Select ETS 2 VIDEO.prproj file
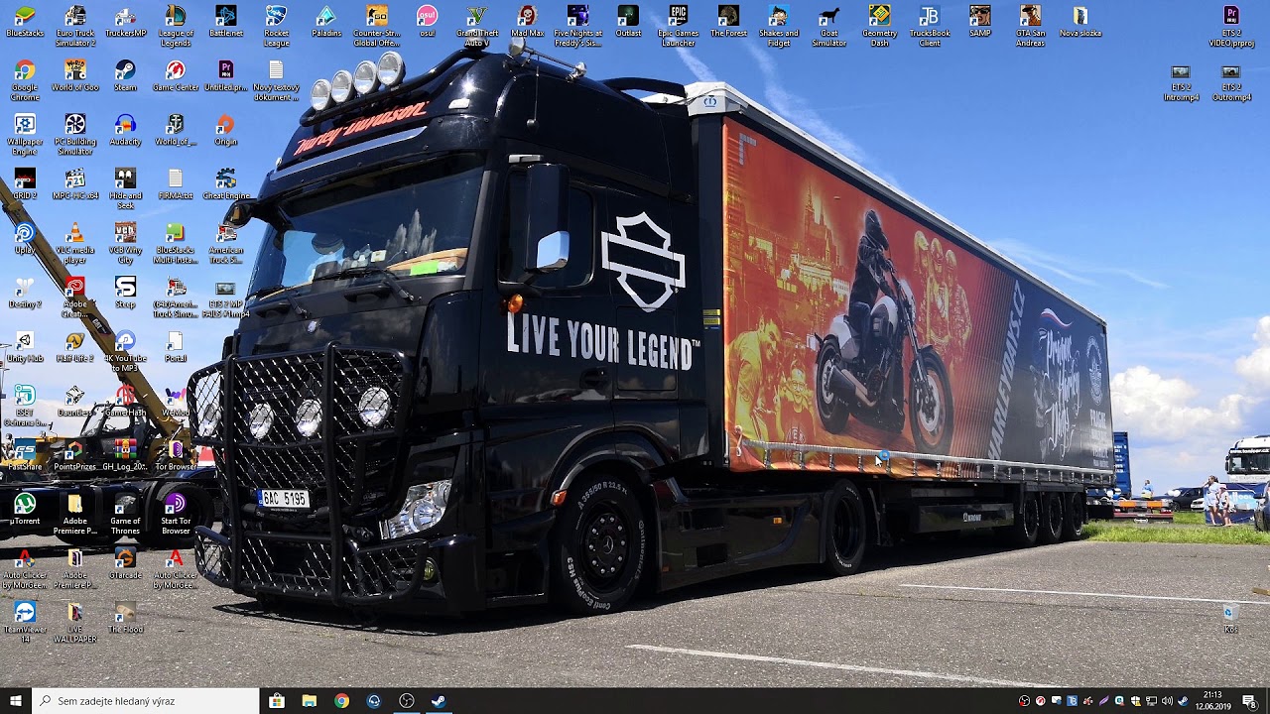This screenshot has width=1270, height=714. (1231, 26)
